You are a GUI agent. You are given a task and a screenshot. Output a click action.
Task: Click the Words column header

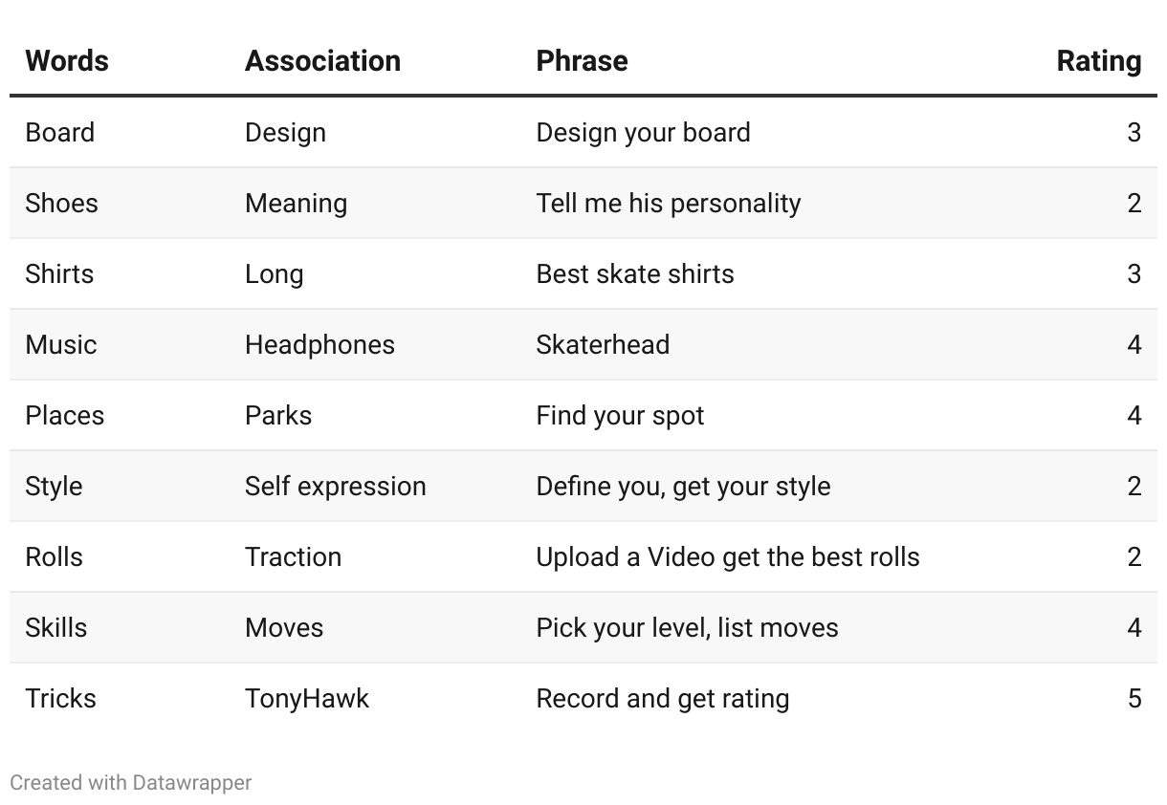click(67, 61)
